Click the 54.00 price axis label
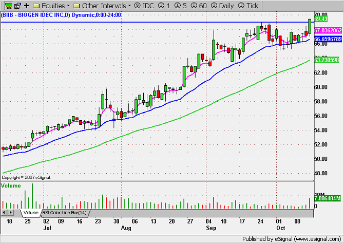This screenshot has width=344, height=243. tap(321, 130)
